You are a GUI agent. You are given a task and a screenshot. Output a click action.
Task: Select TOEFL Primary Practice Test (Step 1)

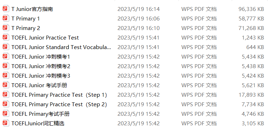(x=59, y=95)
